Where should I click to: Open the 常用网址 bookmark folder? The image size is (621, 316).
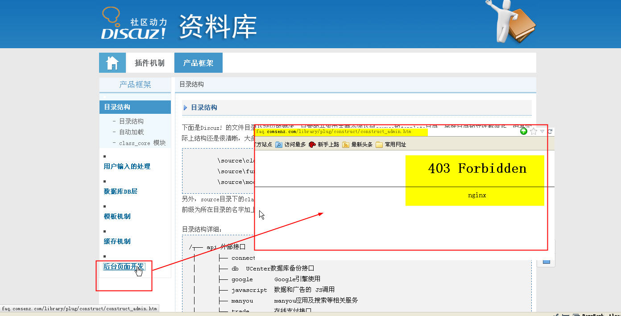(391, 145)
